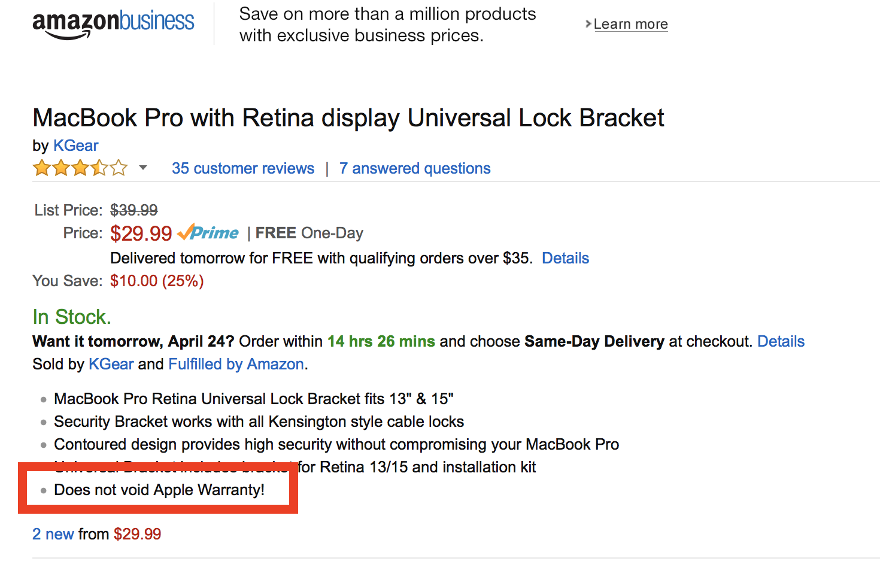Screen dimensions: 880x564
Task: View the 35 customer reviews
Action: [x=243, y=168]
